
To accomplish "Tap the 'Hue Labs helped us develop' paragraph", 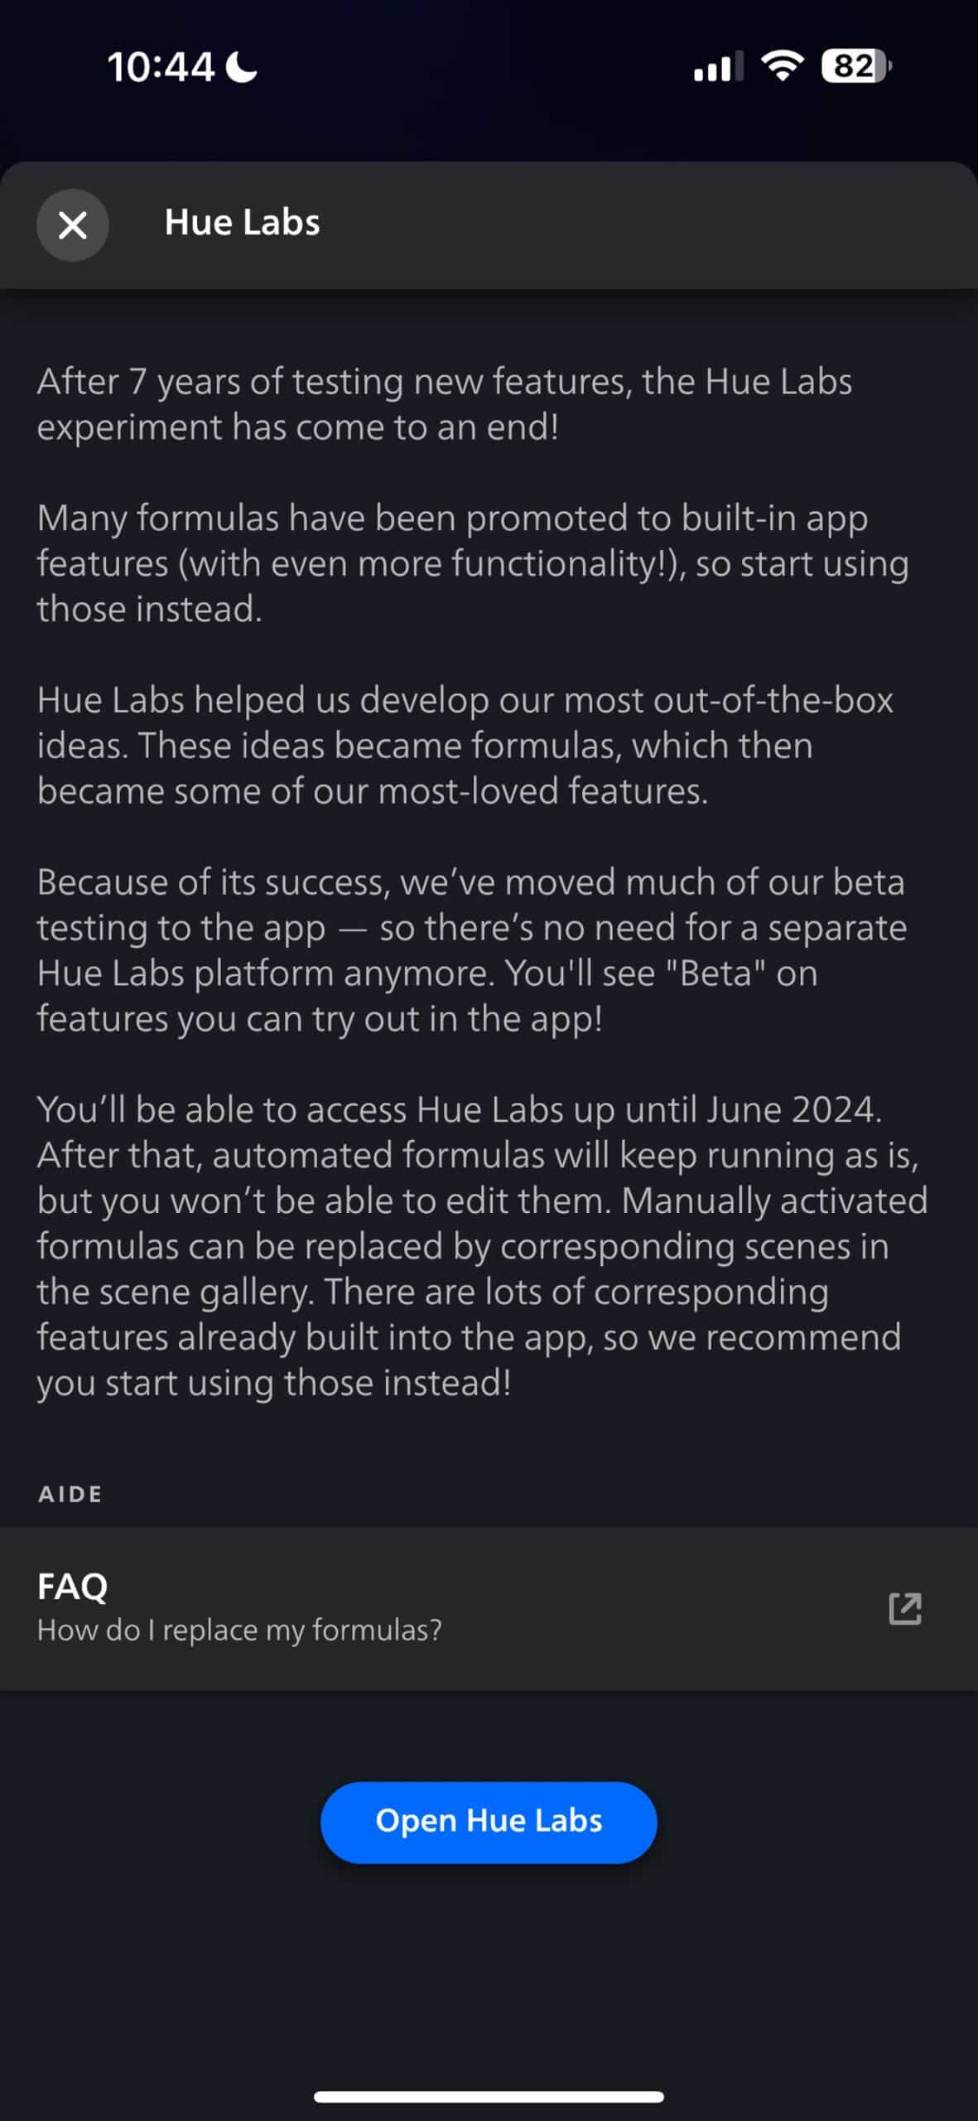I will tap(464, 746).
